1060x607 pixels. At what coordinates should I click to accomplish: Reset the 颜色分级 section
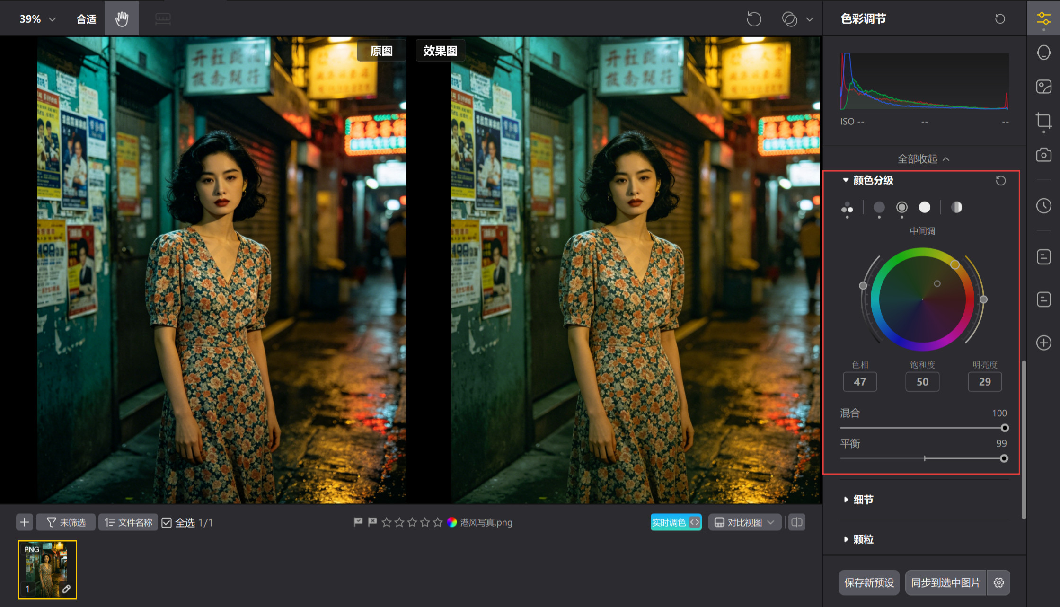click(x=1000, y=181)
